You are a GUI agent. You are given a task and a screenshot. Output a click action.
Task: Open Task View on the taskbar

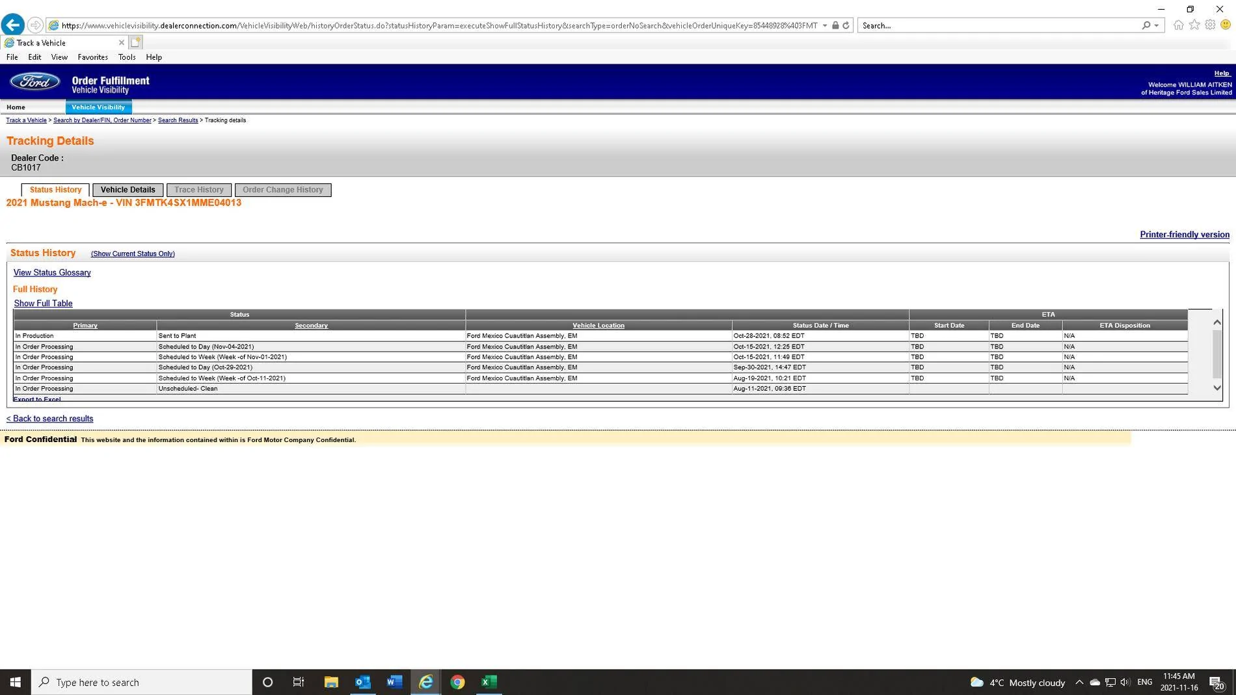click(299, 682)
